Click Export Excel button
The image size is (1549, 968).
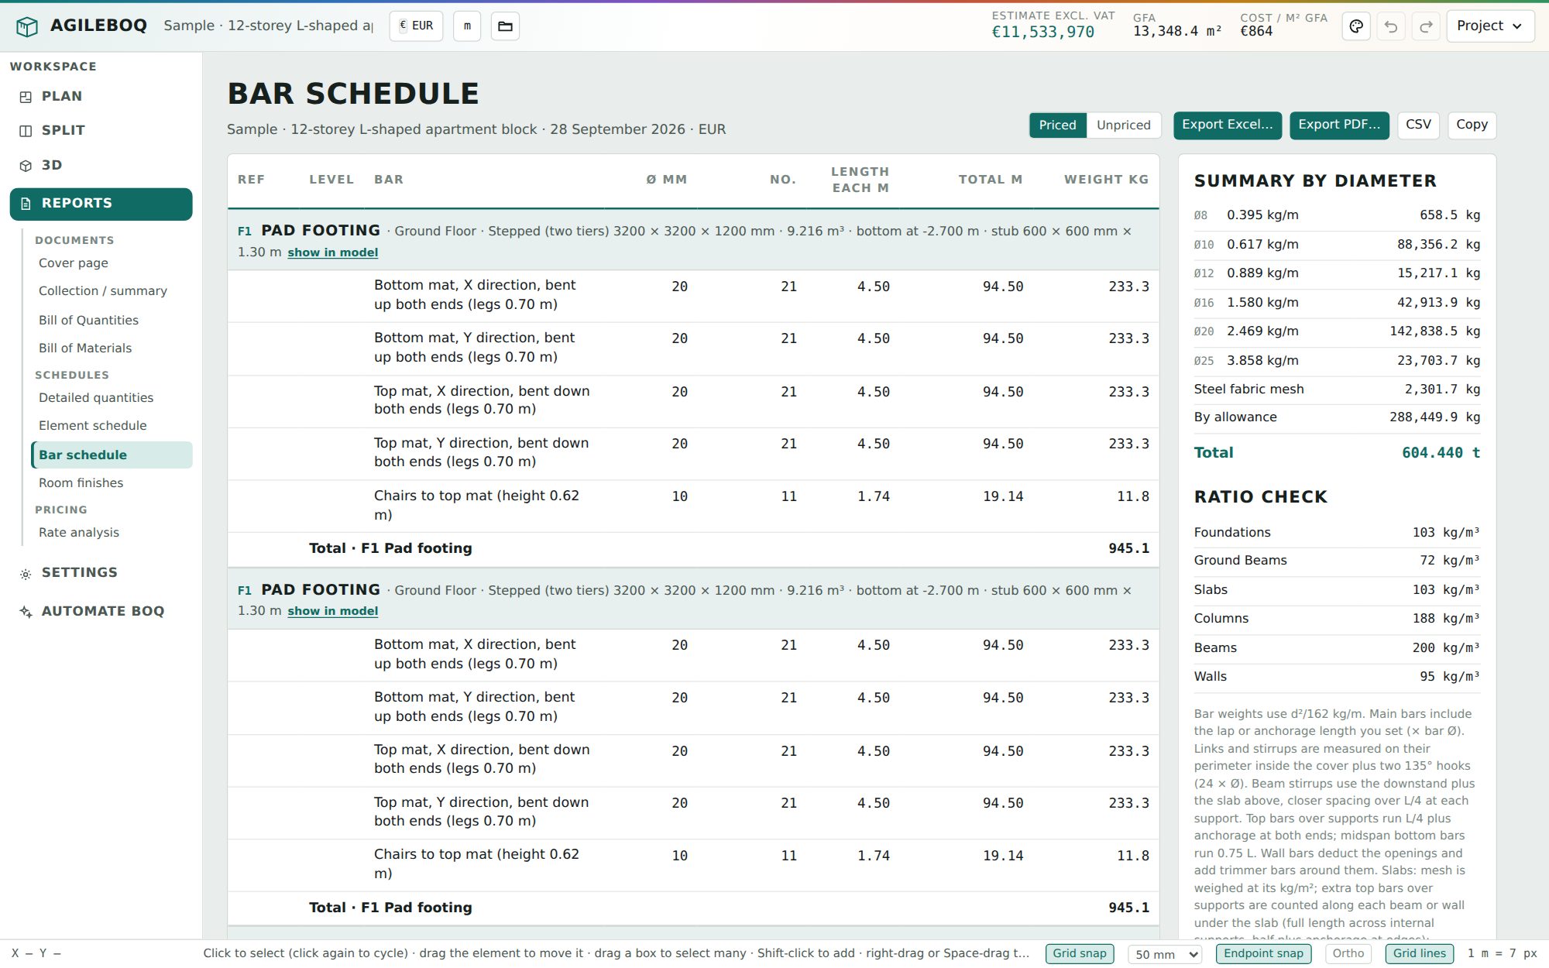click(x=1228, y=125)
